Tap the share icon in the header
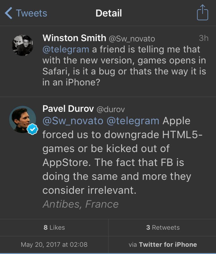This screenshot has height=254, width=216. click(202, 13)
